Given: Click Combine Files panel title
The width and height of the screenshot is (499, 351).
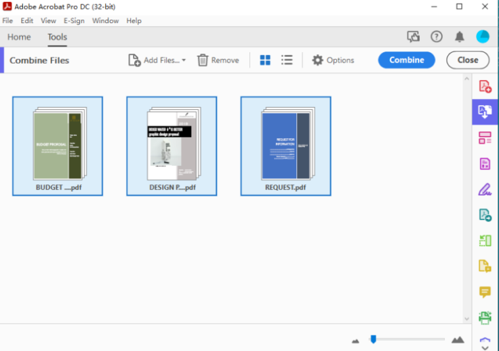Looking at the screenshot, I should pos(39,60).
